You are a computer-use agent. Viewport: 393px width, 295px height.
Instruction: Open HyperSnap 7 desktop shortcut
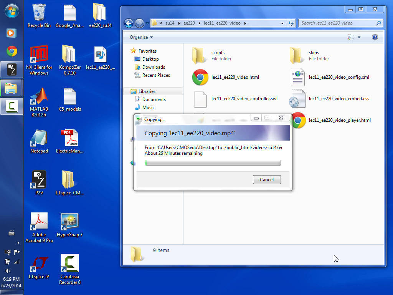click(69, 223)
